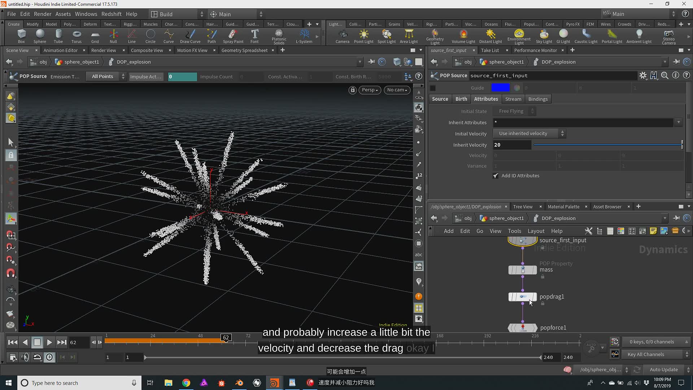The height and width of the screenshot is (390, 693).
Task: Jump to the first frame
Action: [13, 342]
